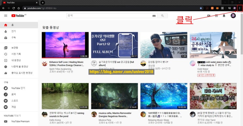Open the 슬기로운 의사생활 OST thumbnail
The width and height of the screenshot is (243, 126).
pyautogui.click(x=114, y=45)
